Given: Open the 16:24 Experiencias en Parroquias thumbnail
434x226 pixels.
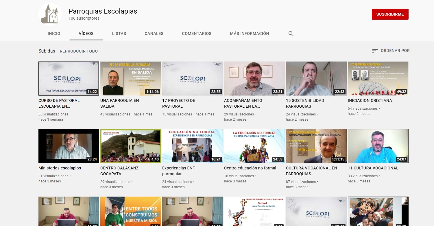Looking at the screenshot, I should 193,146.
